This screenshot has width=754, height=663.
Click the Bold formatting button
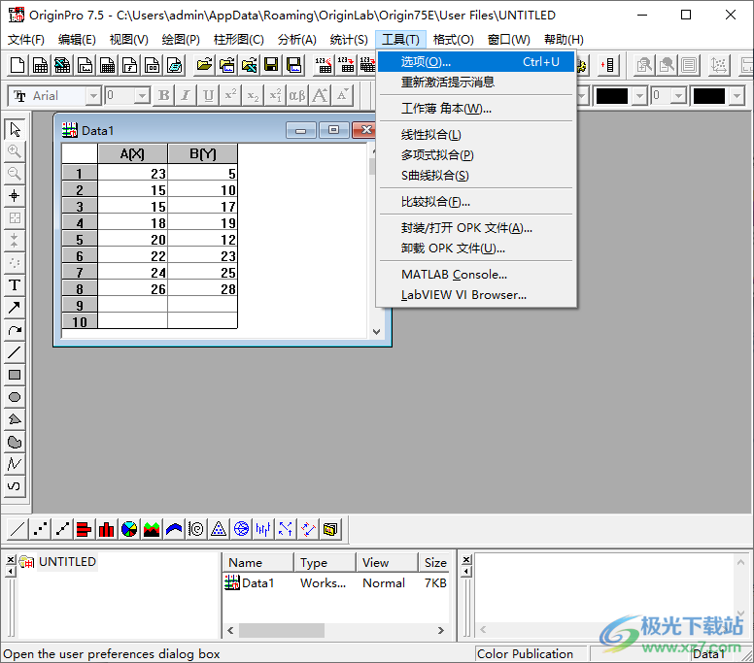[163, 95]
